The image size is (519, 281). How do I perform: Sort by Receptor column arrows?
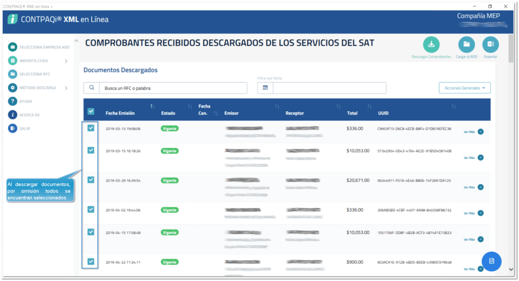(338, 106)
